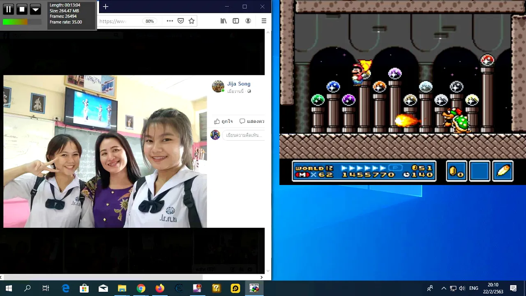
Task: Stop the screen recording
Action: click(22, 9)
